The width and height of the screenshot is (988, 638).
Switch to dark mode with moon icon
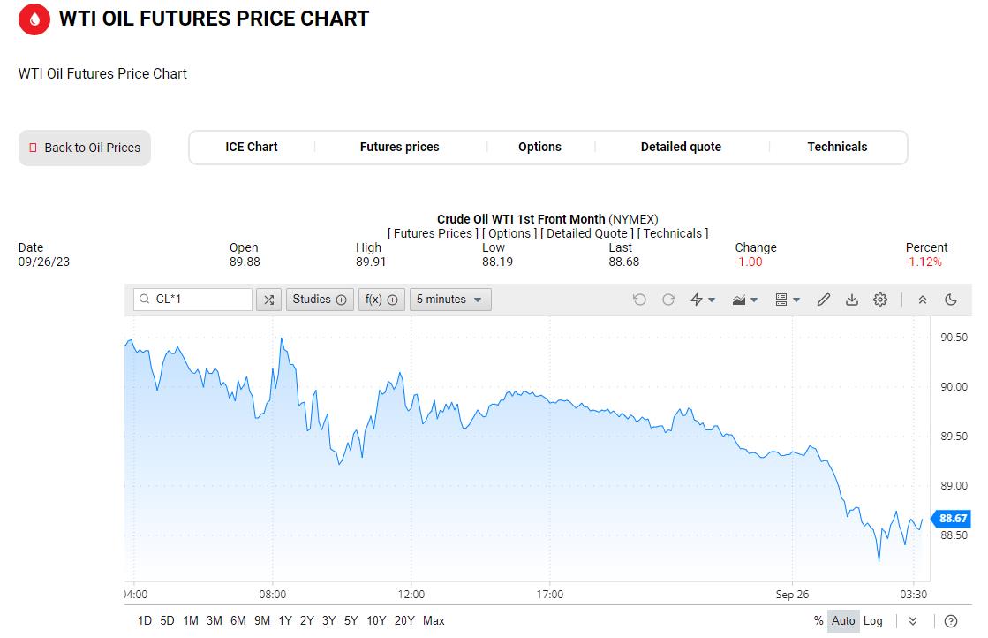(951, 300)
